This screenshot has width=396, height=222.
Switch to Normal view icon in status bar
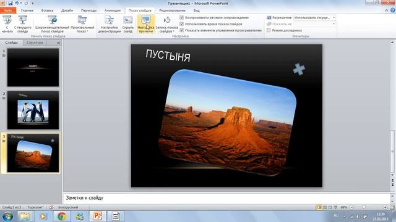319,207
